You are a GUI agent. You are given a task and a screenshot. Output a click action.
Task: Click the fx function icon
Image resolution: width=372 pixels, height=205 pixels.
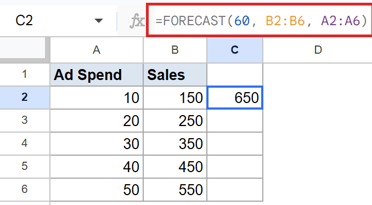point(137,21)
